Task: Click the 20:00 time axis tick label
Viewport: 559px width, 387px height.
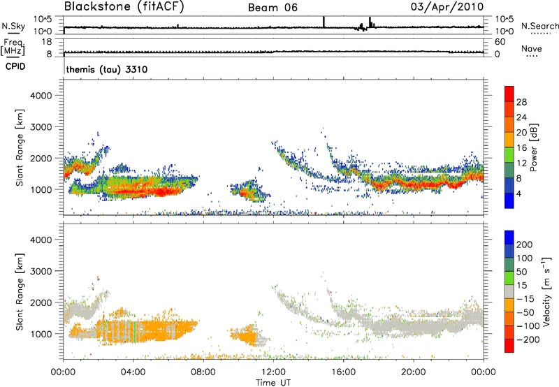Action: pyautogui.click(x=414, y=372)
